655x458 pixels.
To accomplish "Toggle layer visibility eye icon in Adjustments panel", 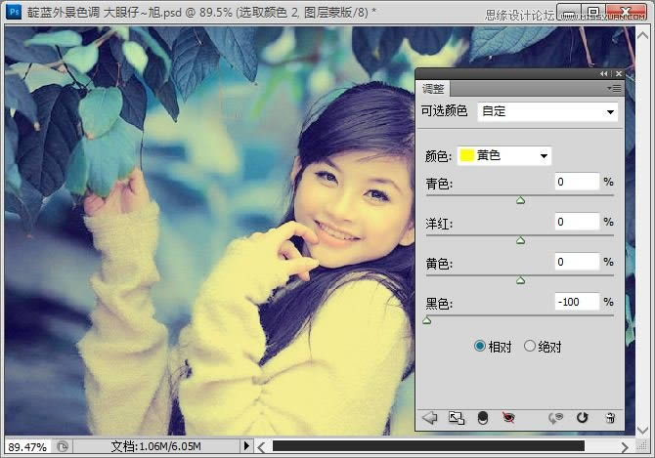I will (507, 417).
